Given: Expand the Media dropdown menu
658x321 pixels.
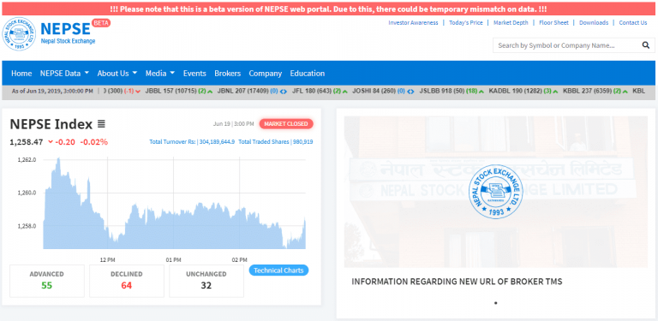Looking at the screenshot, I should [x=160, y=74].
